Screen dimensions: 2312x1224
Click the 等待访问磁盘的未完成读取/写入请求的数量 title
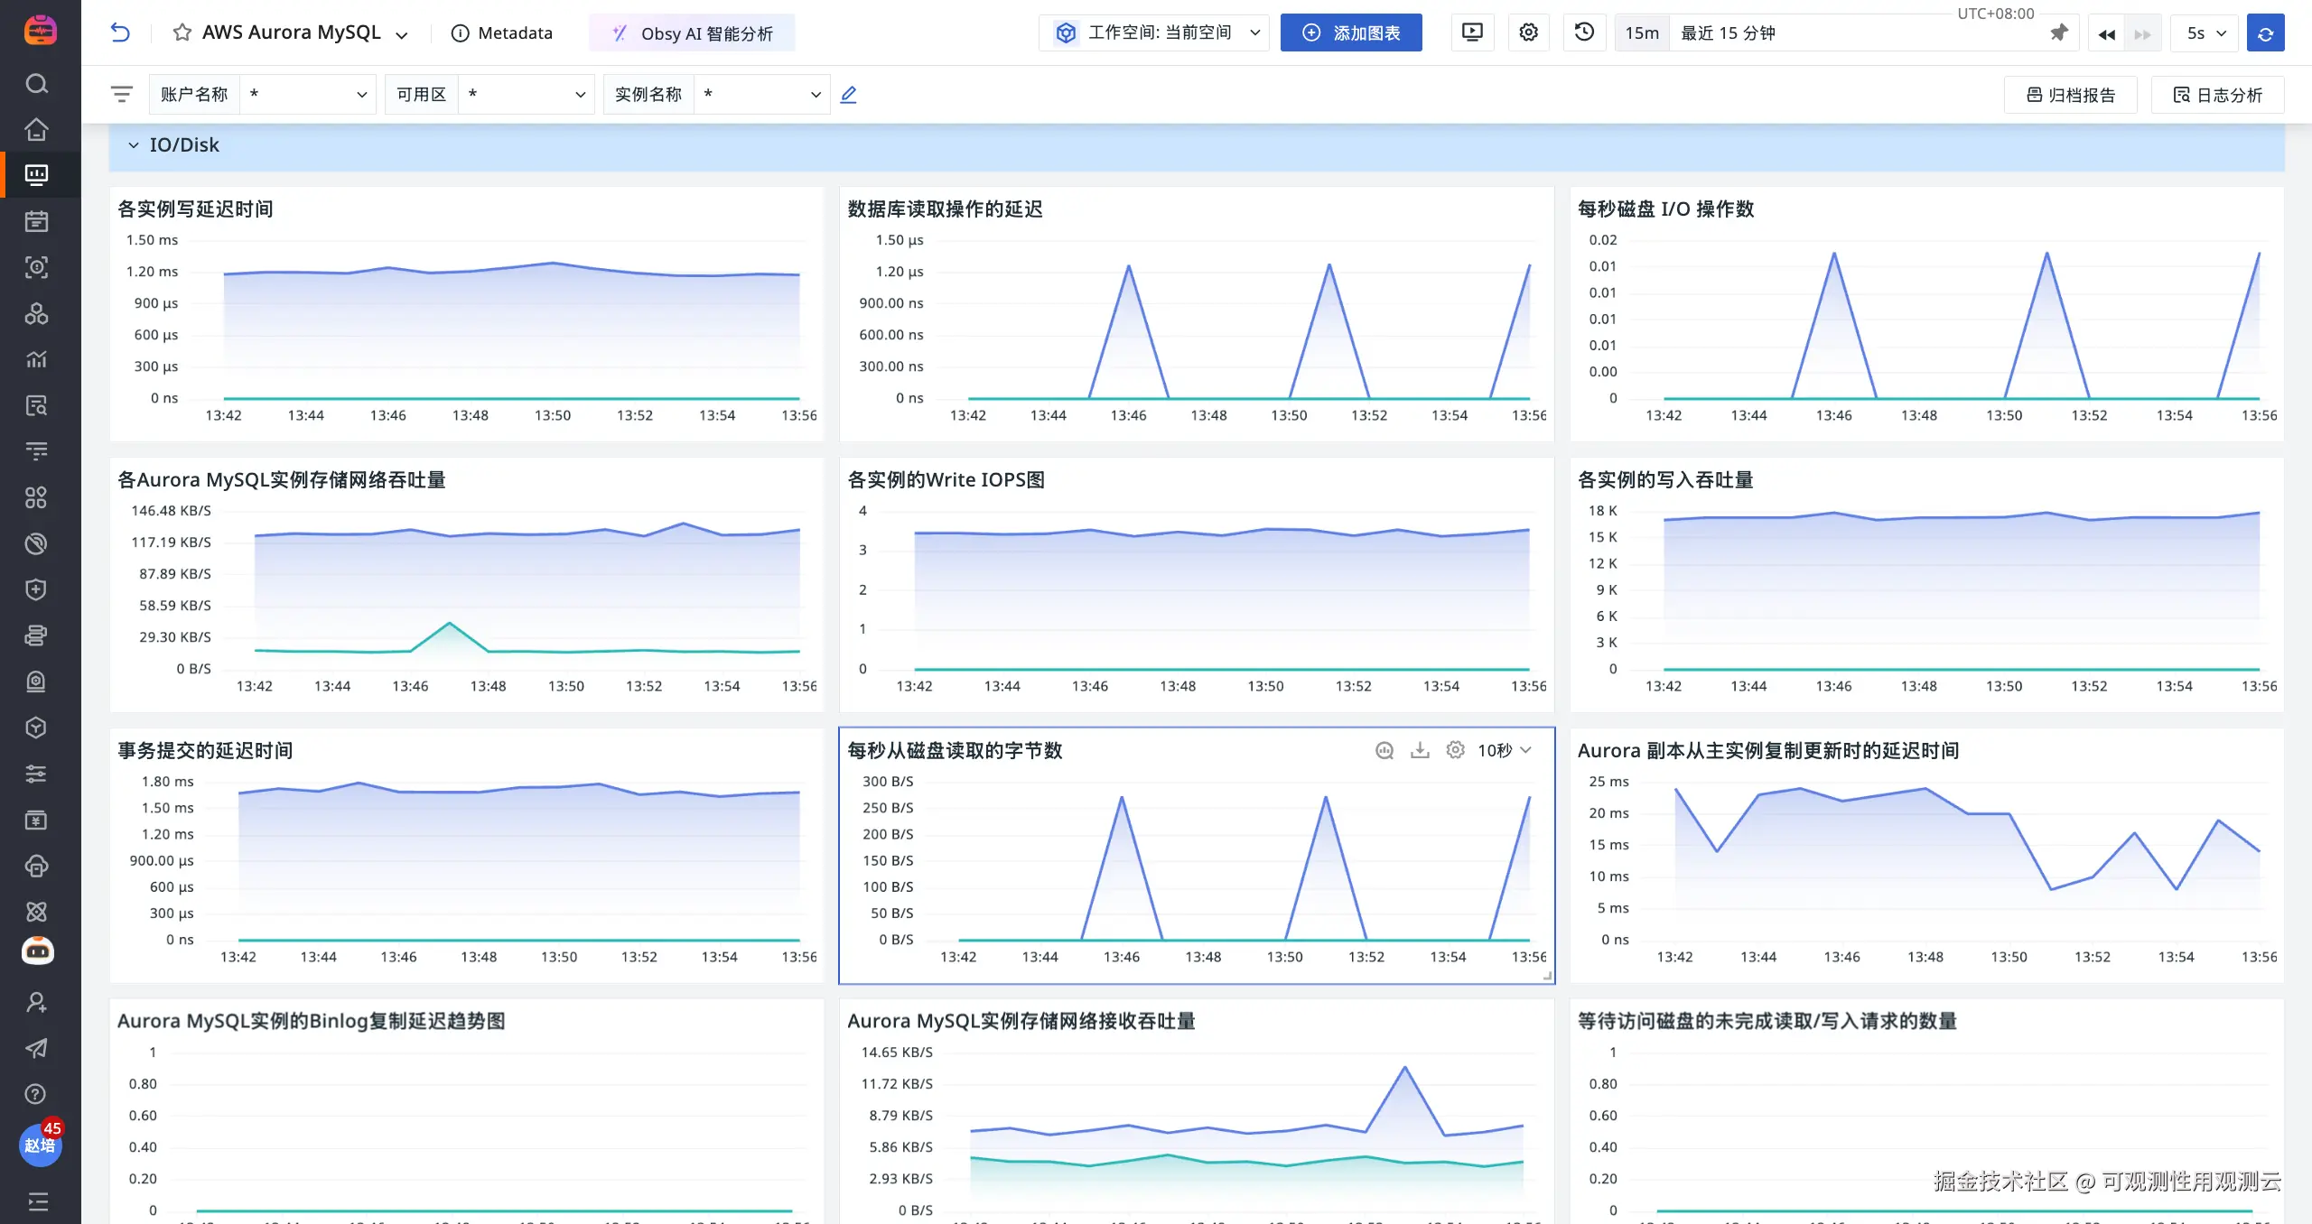[1767, 1021]
